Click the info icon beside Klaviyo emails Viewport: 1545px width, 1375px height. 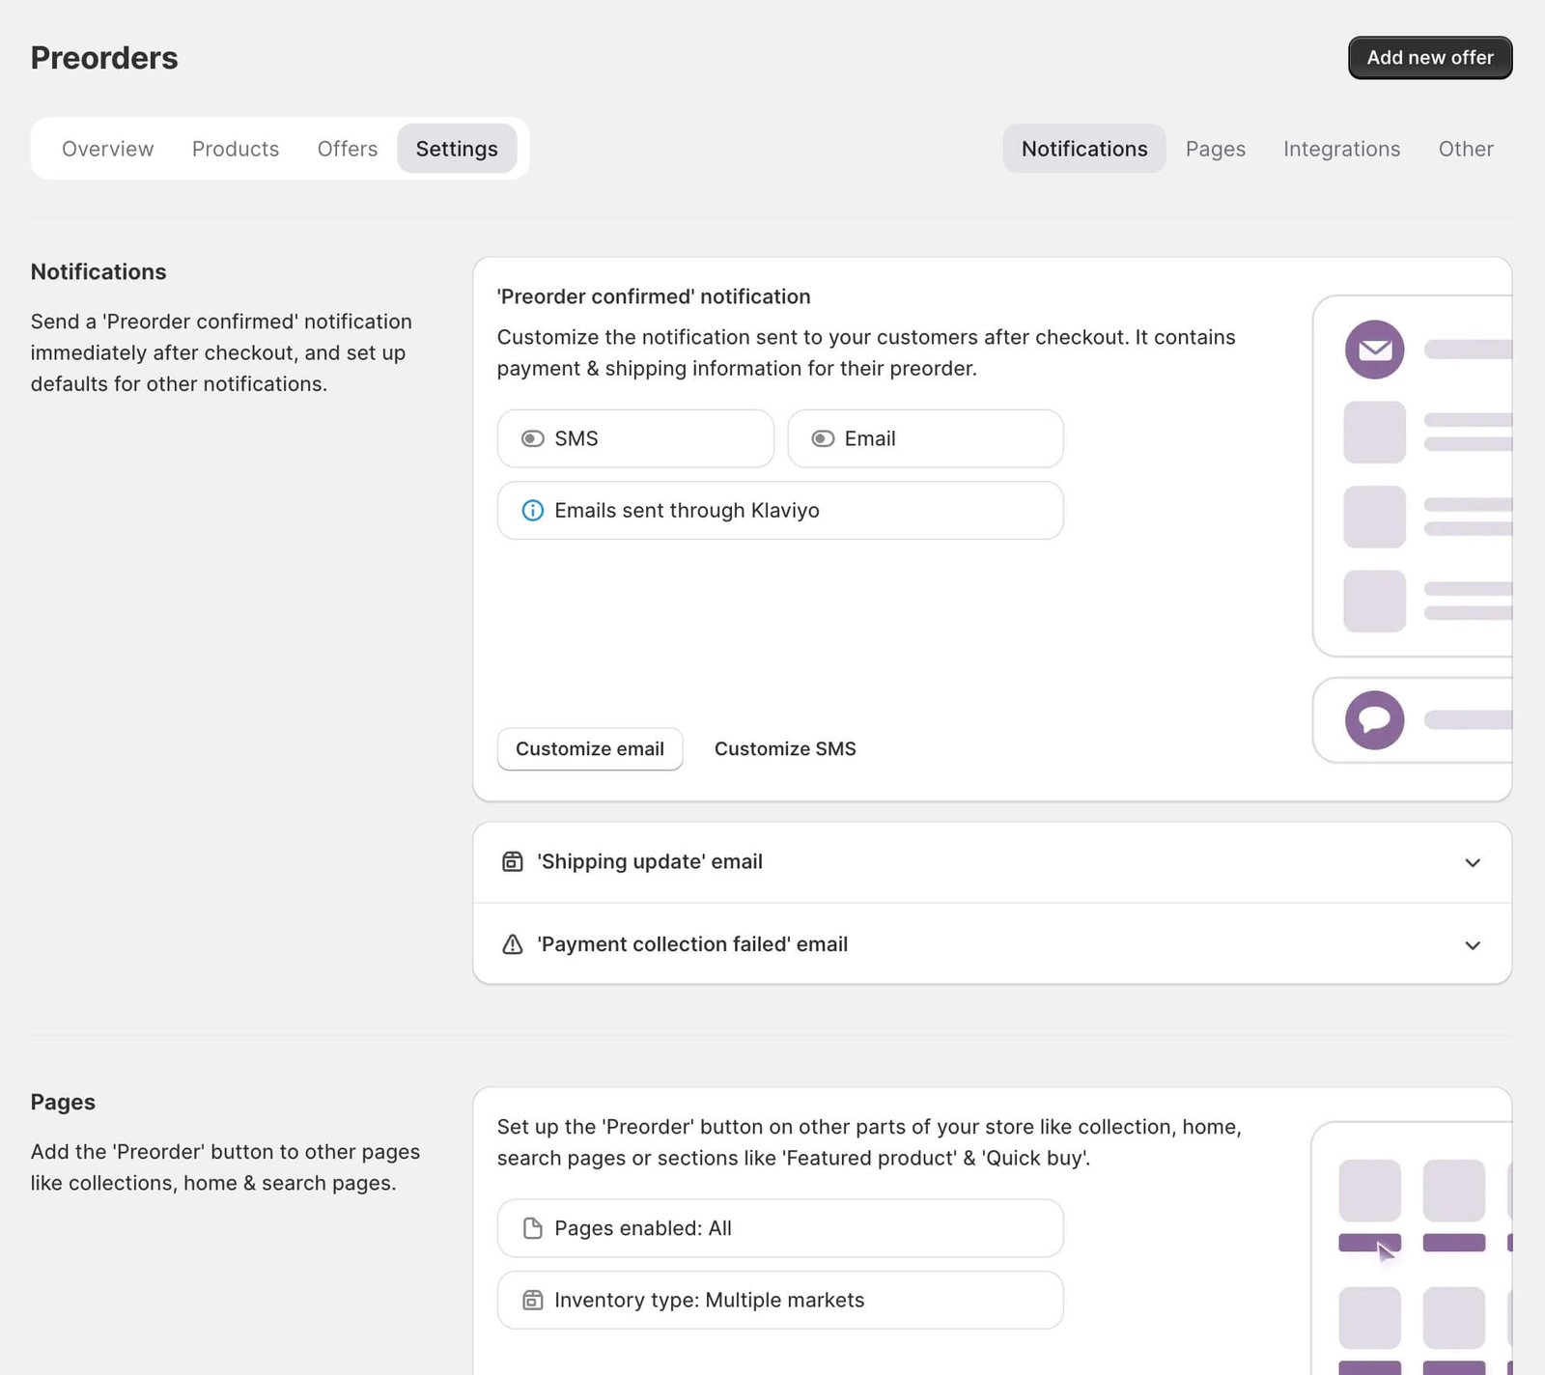tap(532, 511)
